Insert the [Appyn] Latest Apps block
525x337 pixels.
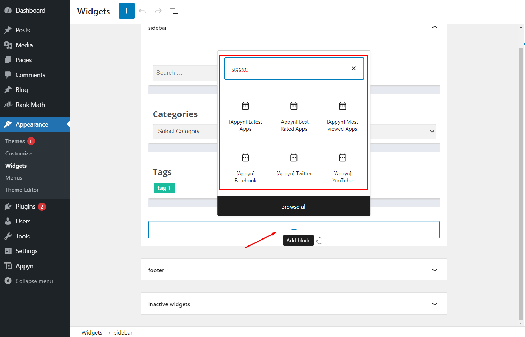coord(245,117)
